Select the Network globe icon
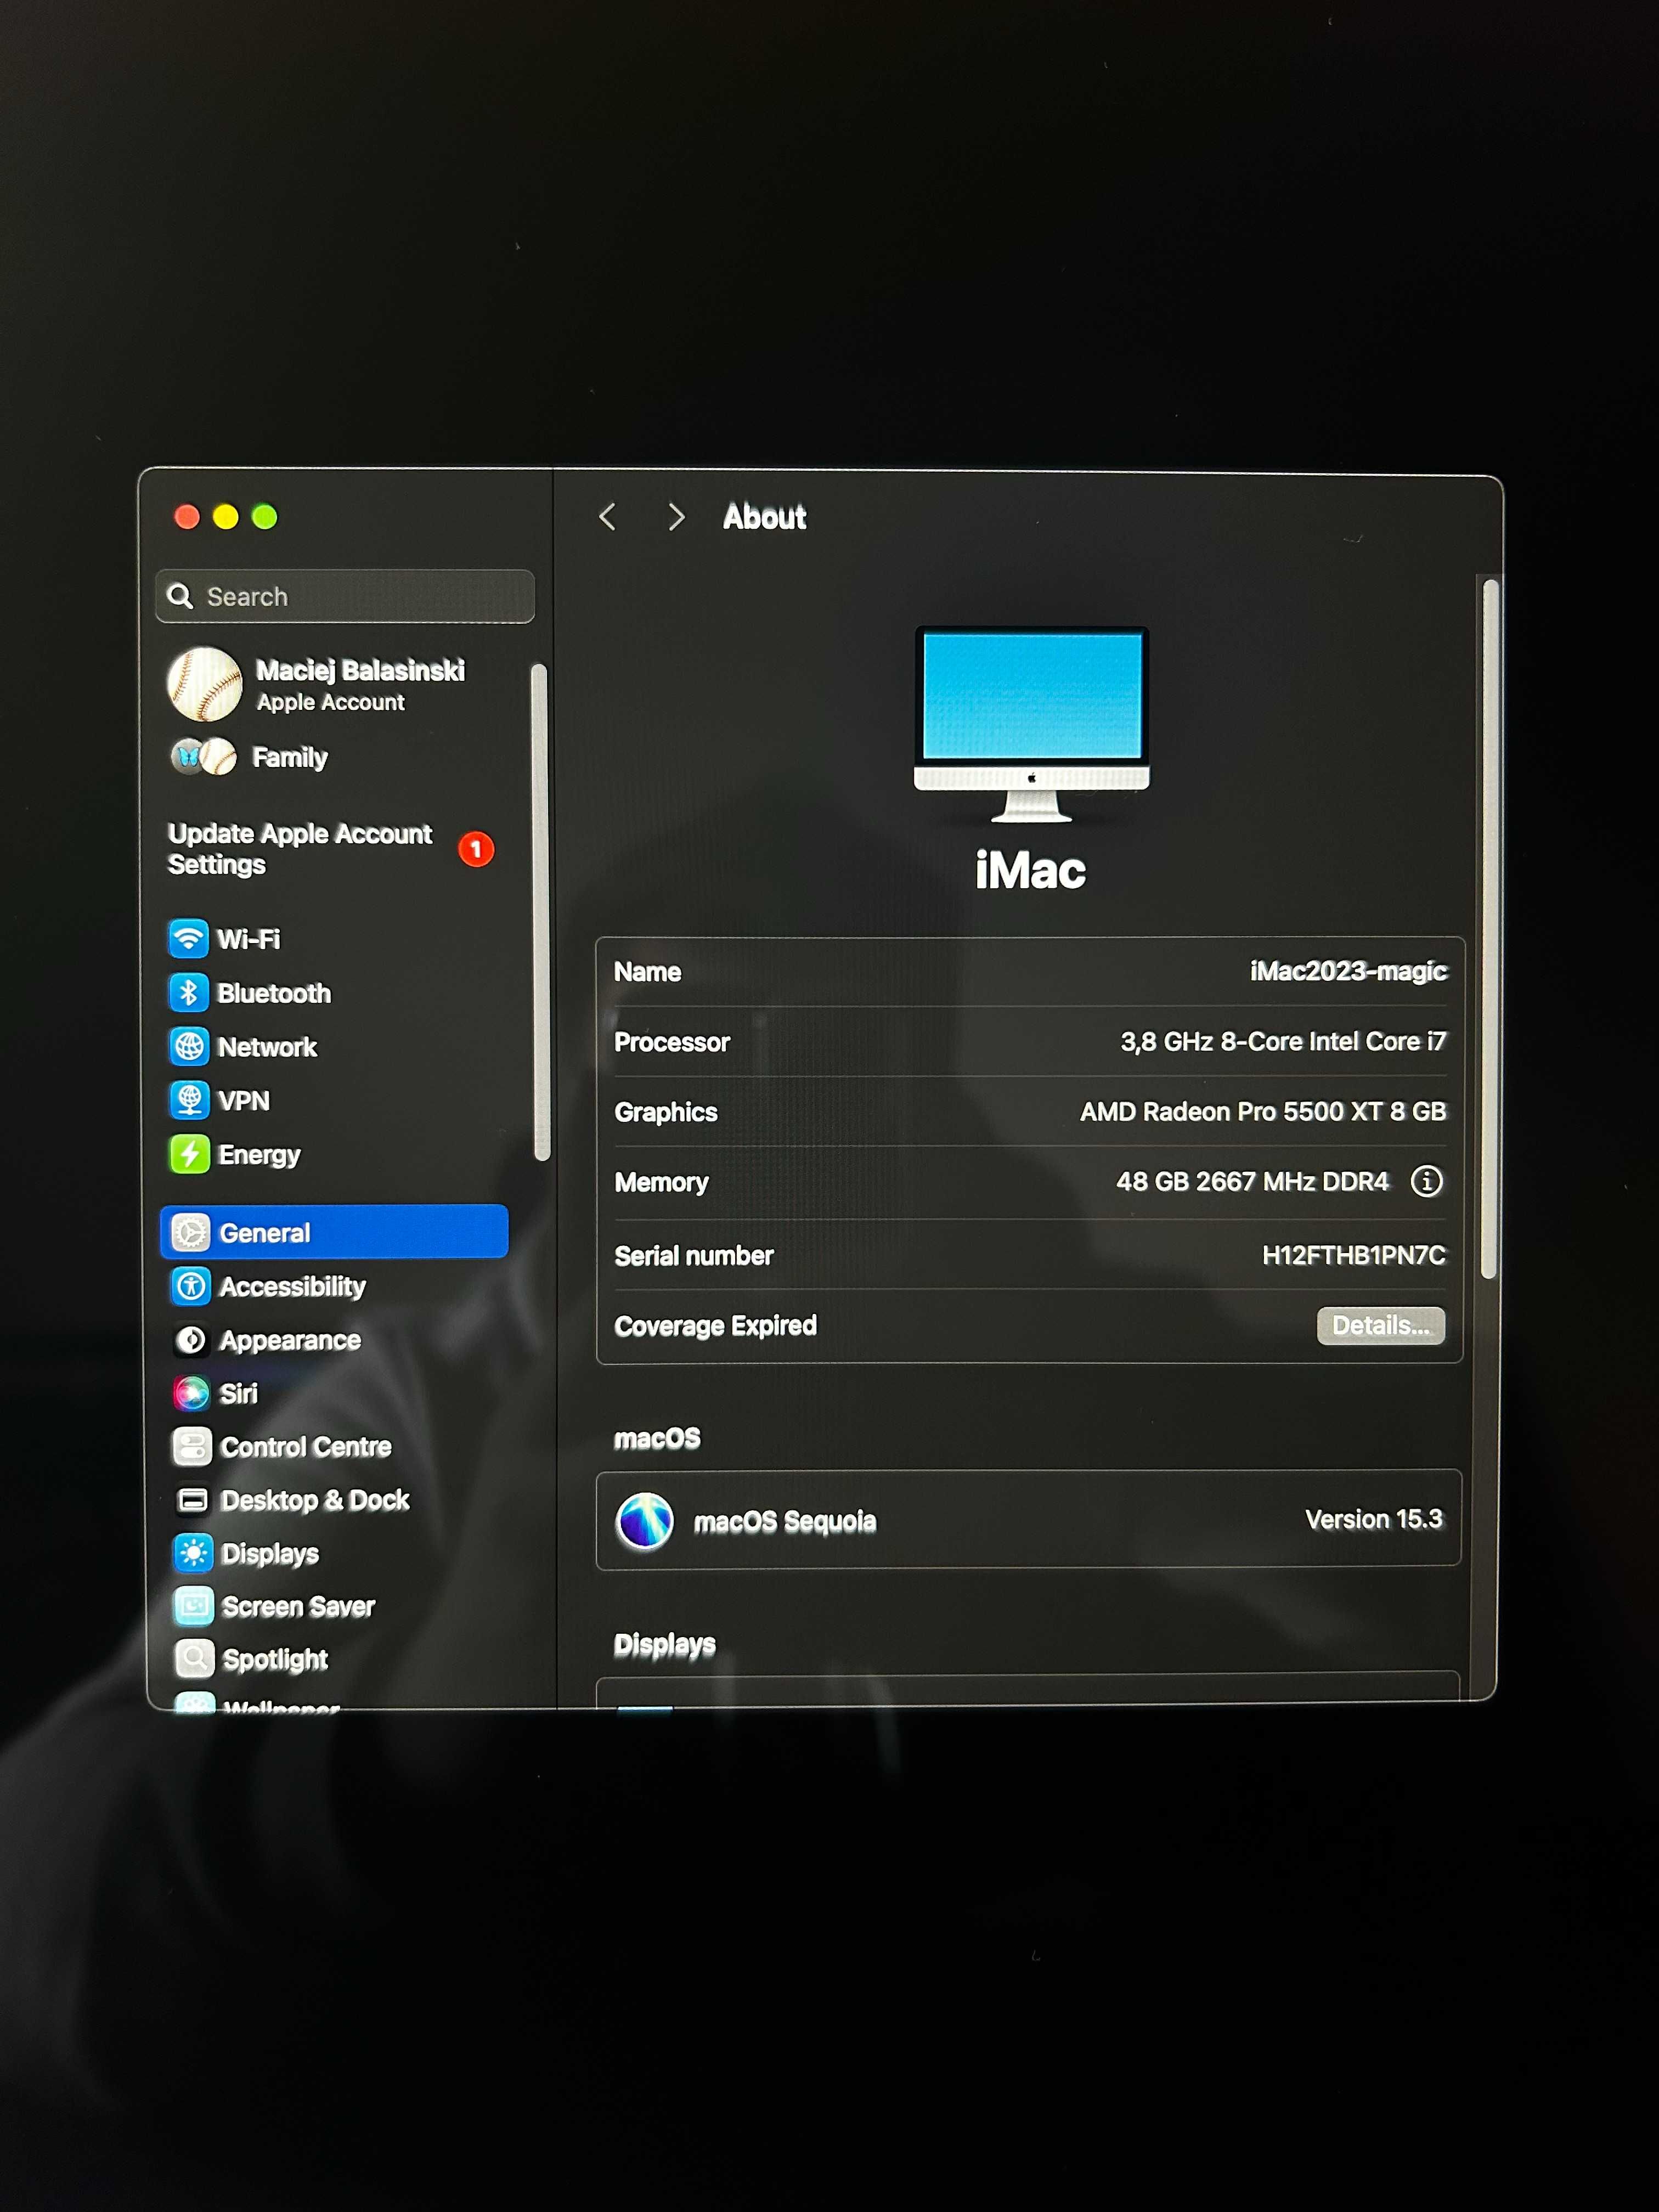The width and height of the screenshot is (1659, 2212). [189, 1047]
